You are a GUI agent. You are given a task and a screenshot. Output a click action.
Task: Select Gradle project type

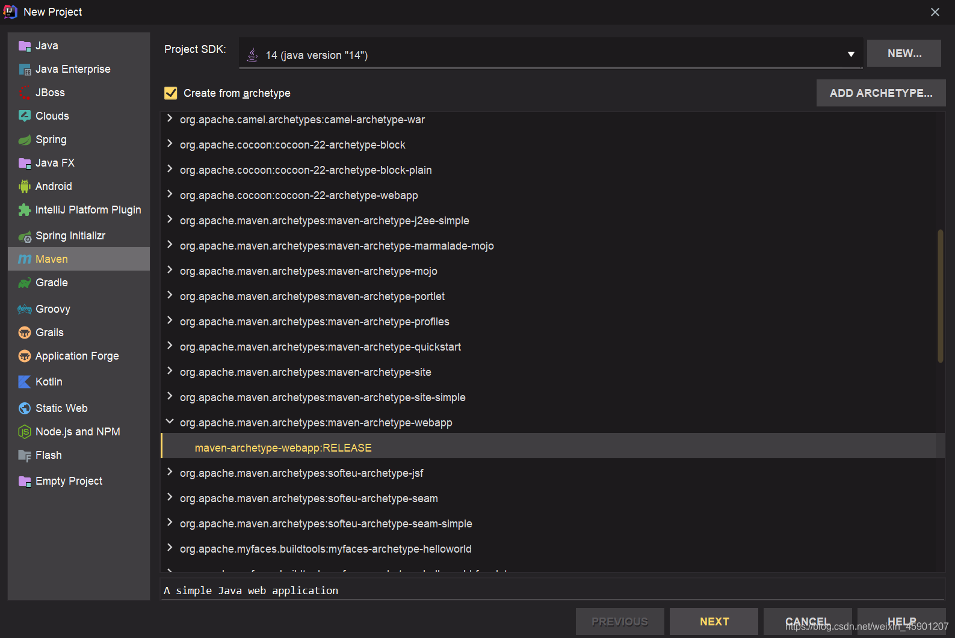pos(79,283)
